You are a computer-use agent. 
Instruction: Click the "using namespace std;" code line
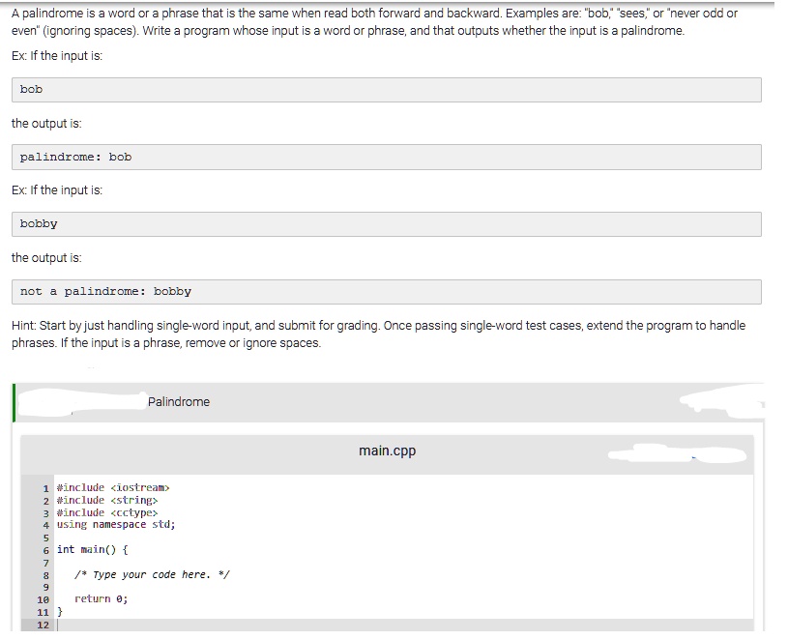[x=116, y=525]
